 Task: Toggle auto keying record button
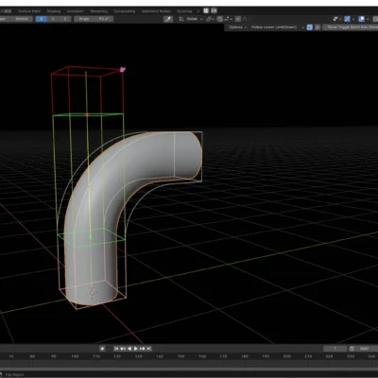[102, 349]
